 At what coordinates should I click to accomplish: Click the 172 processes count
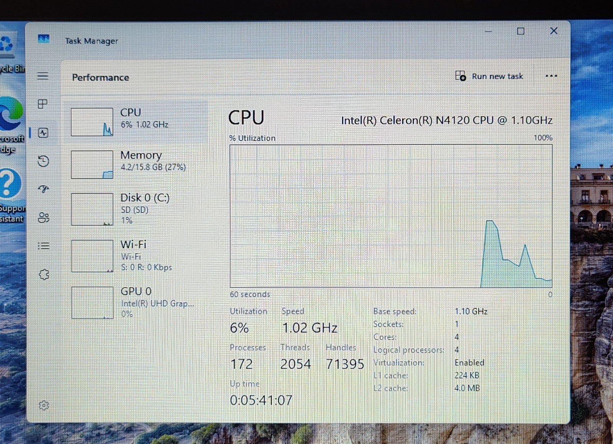pos(241,364)
